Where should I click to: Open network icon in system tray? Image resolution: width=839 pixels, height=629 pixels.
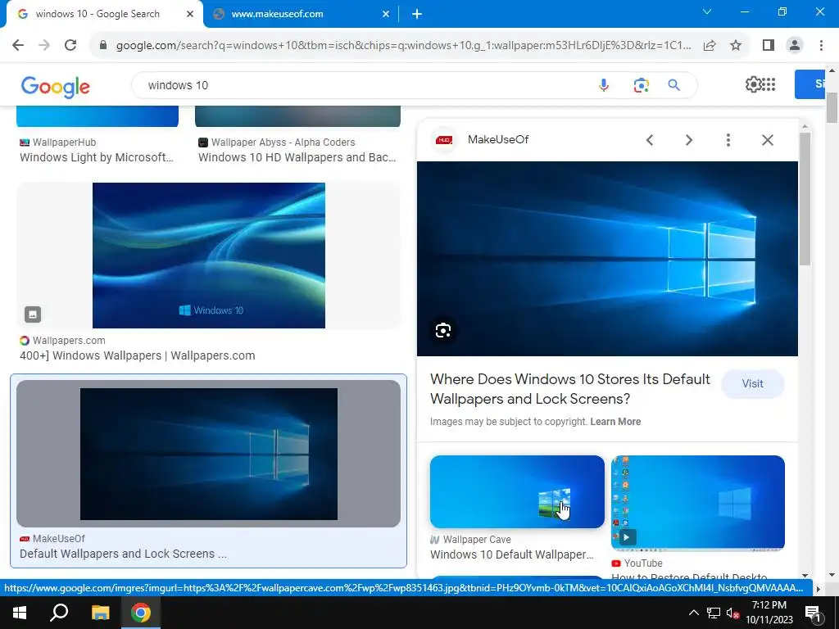[714, 613]
